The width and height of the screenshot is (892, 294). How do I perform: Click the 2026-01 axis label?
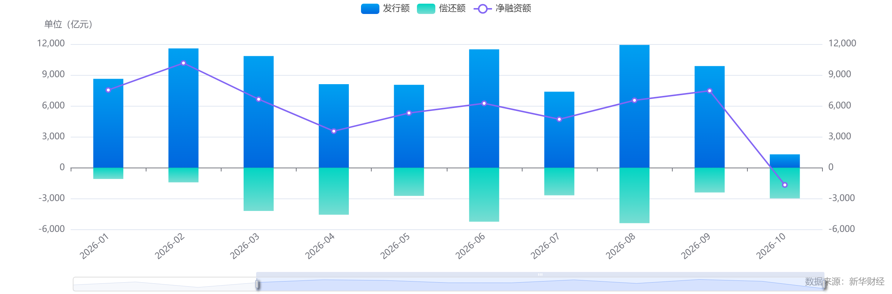coord(94,246)
